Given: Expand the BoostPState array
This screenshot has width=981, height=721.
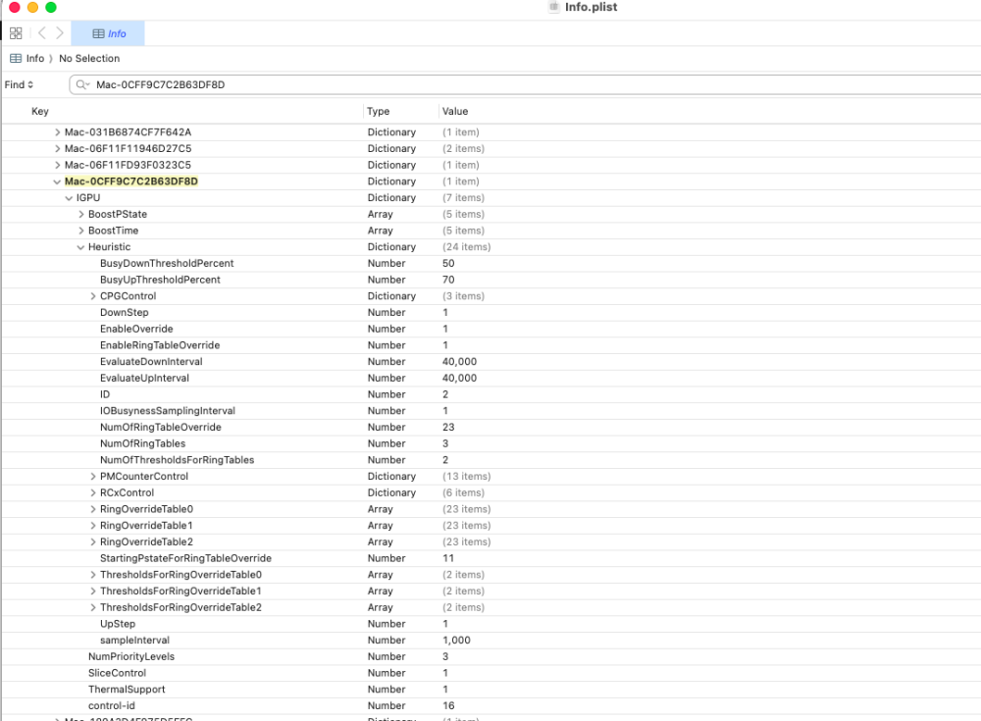Looking at the screenshot, I should pos(80,214).
